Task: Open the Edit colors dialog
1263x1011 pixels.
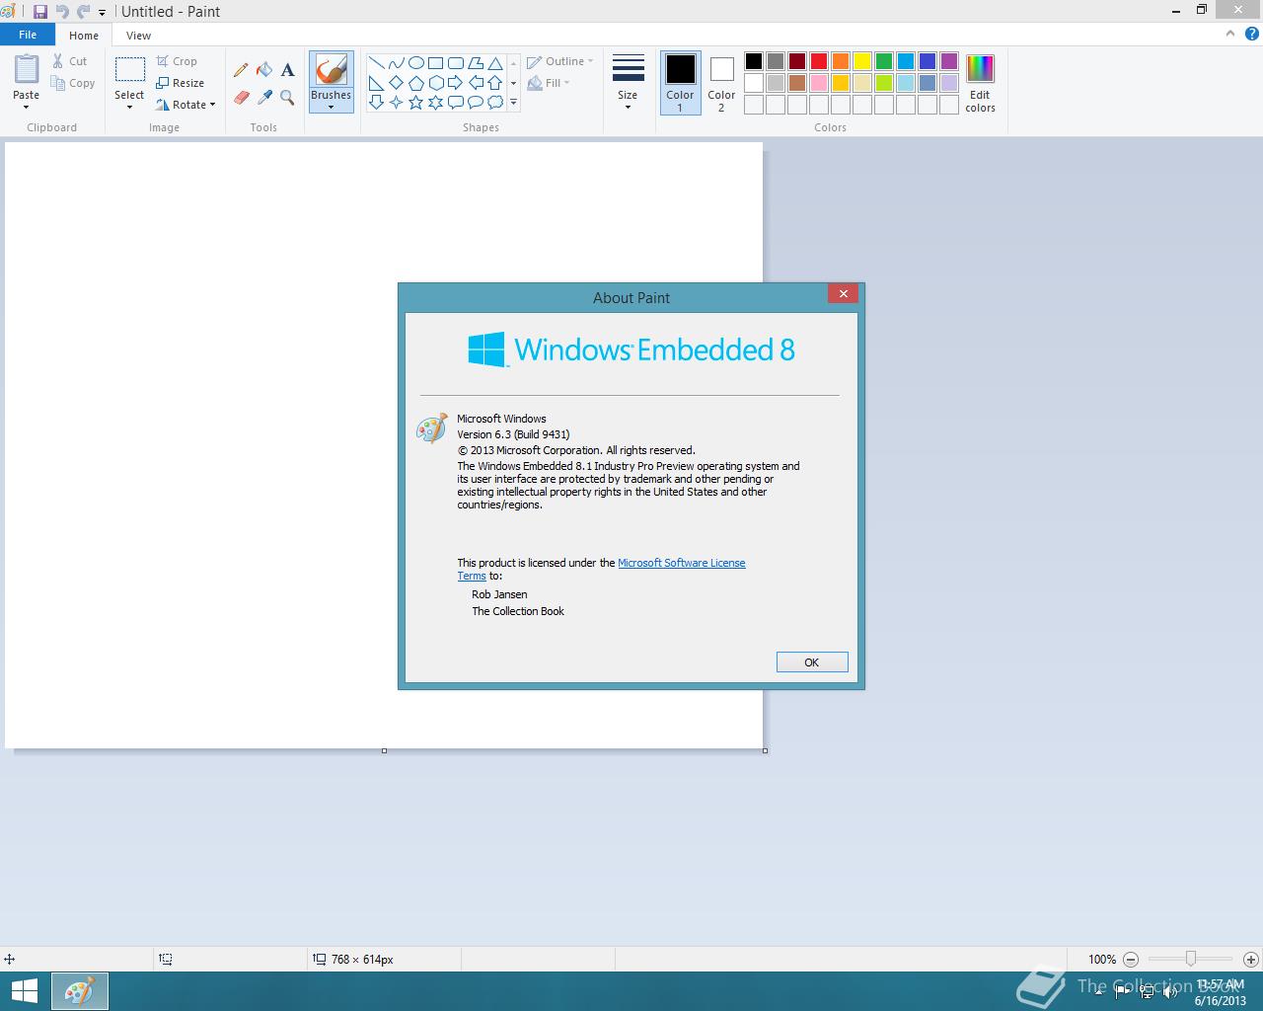Action: [980, 83]
